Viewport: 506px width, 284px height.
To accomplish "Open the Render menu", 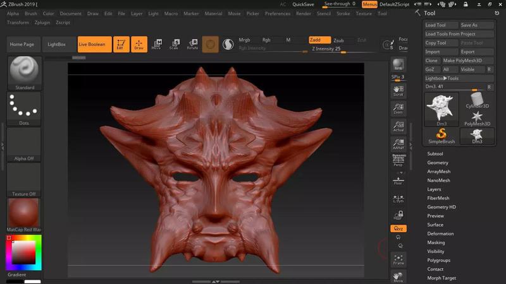I will (x=304, y=13).
